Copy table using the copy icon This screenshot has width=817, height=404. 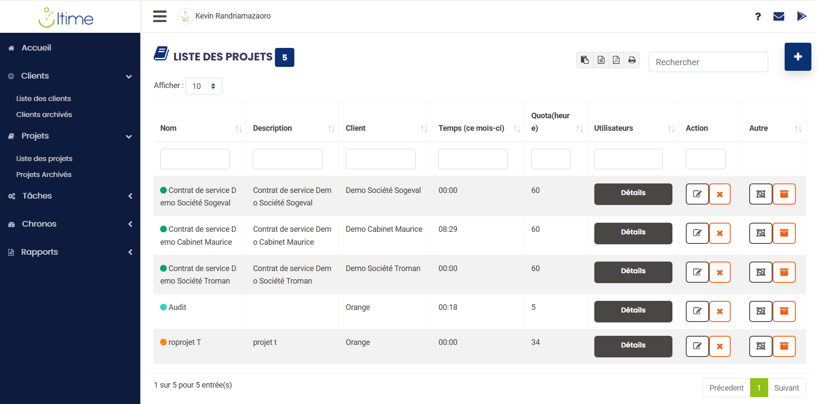pyautogui.click(x=585, y=60)
